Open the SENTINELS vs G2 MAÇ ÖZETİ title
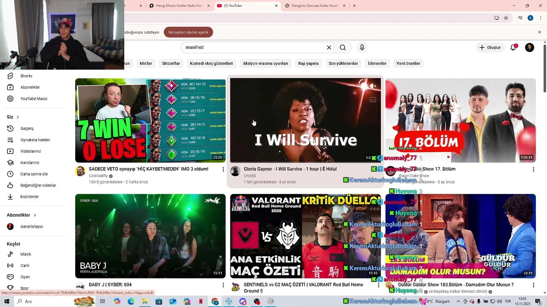 click(x=303, y=288)
